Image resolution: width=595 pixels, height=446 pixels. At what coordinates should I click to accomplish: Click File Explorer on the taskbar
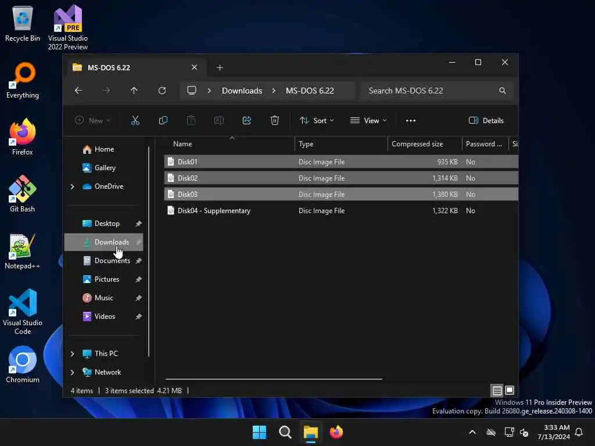click(310, 432)
